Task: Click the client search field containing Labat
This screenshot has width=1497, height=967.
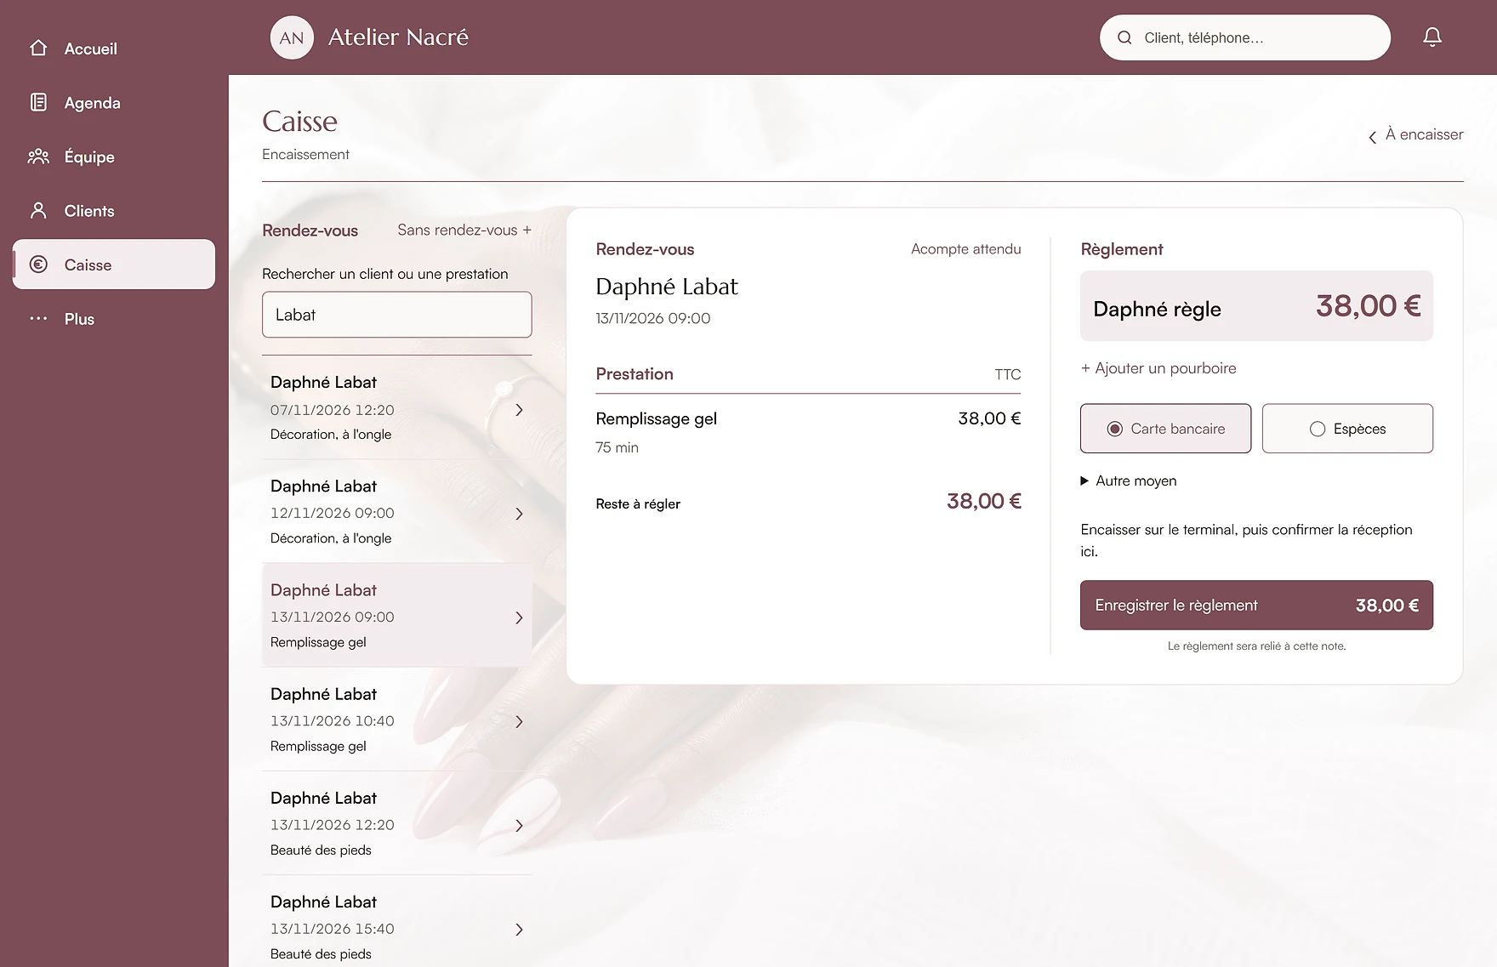Action: (x=396, y=315)
